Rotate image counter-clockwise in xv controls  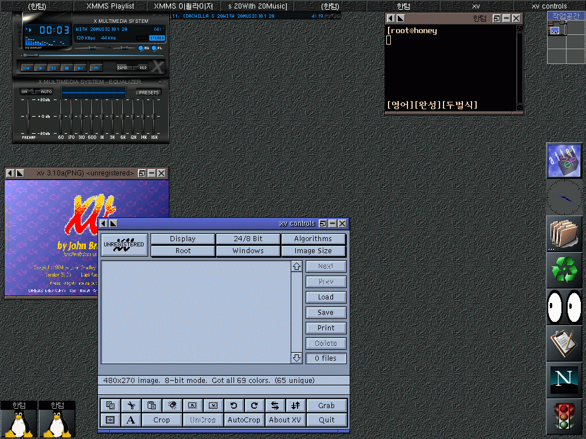233,405
